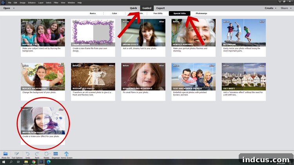Open File Explorer from taskbar

point(26,162)
